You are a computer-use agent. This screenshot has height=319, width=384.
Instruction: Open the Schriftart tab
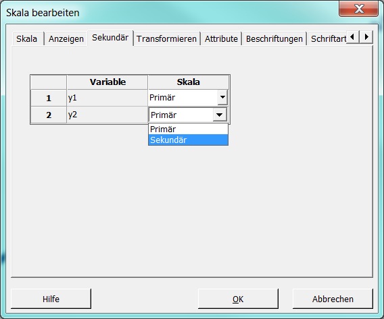click(328, 38)
